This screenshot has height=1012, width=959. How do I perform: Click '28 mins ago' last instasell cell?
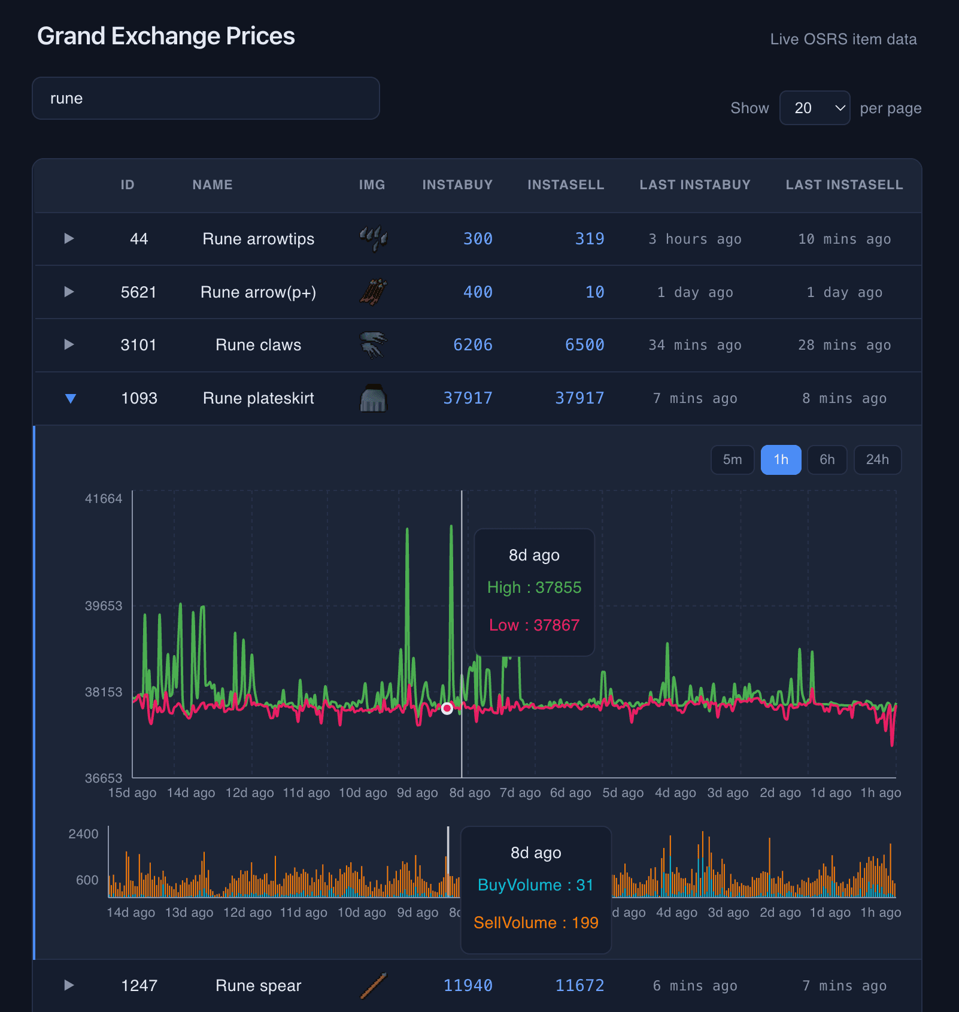[844, 345]
